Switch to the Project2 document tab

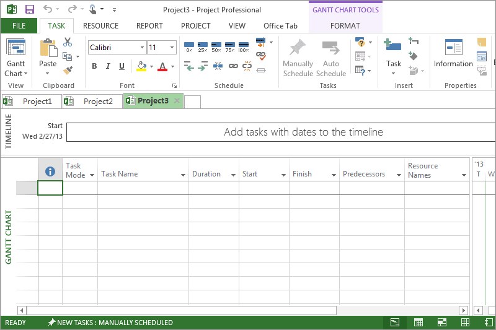tap(92, 102)
